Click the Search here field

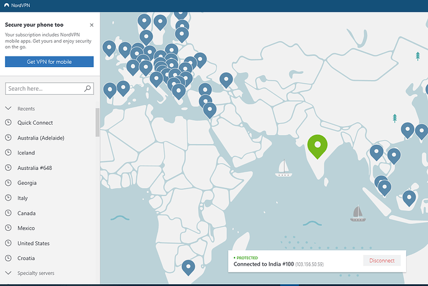coord(50,89)
